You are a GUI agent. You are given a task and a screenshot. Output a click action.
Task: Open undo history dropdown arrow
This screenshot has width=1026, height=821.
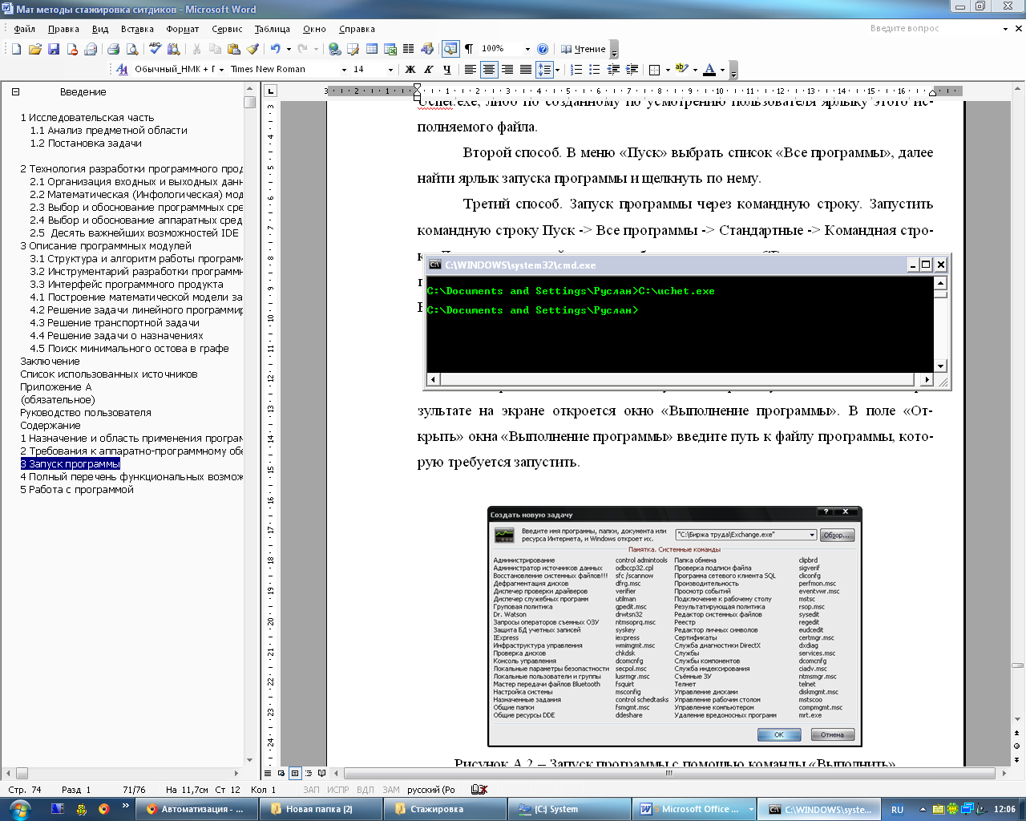[x=288, y=49]
